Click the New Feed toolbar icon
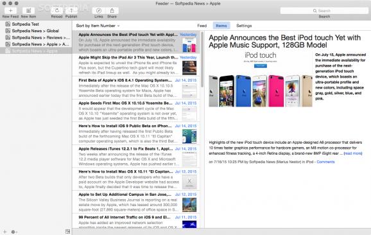This screenshot has width=371, height=235. click(11, 11)
